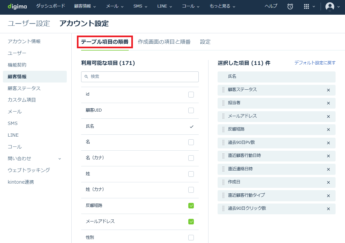Check the id checkbox

(x=191, y=95)
